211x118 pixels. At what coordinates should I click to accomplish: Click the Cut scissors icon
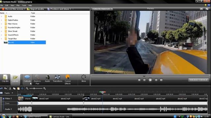(10, 88)
